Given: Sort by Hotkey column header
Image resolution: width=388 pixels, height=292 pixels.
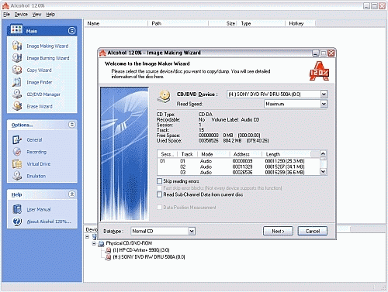Looking at the screenshot, I should point(300,23).
